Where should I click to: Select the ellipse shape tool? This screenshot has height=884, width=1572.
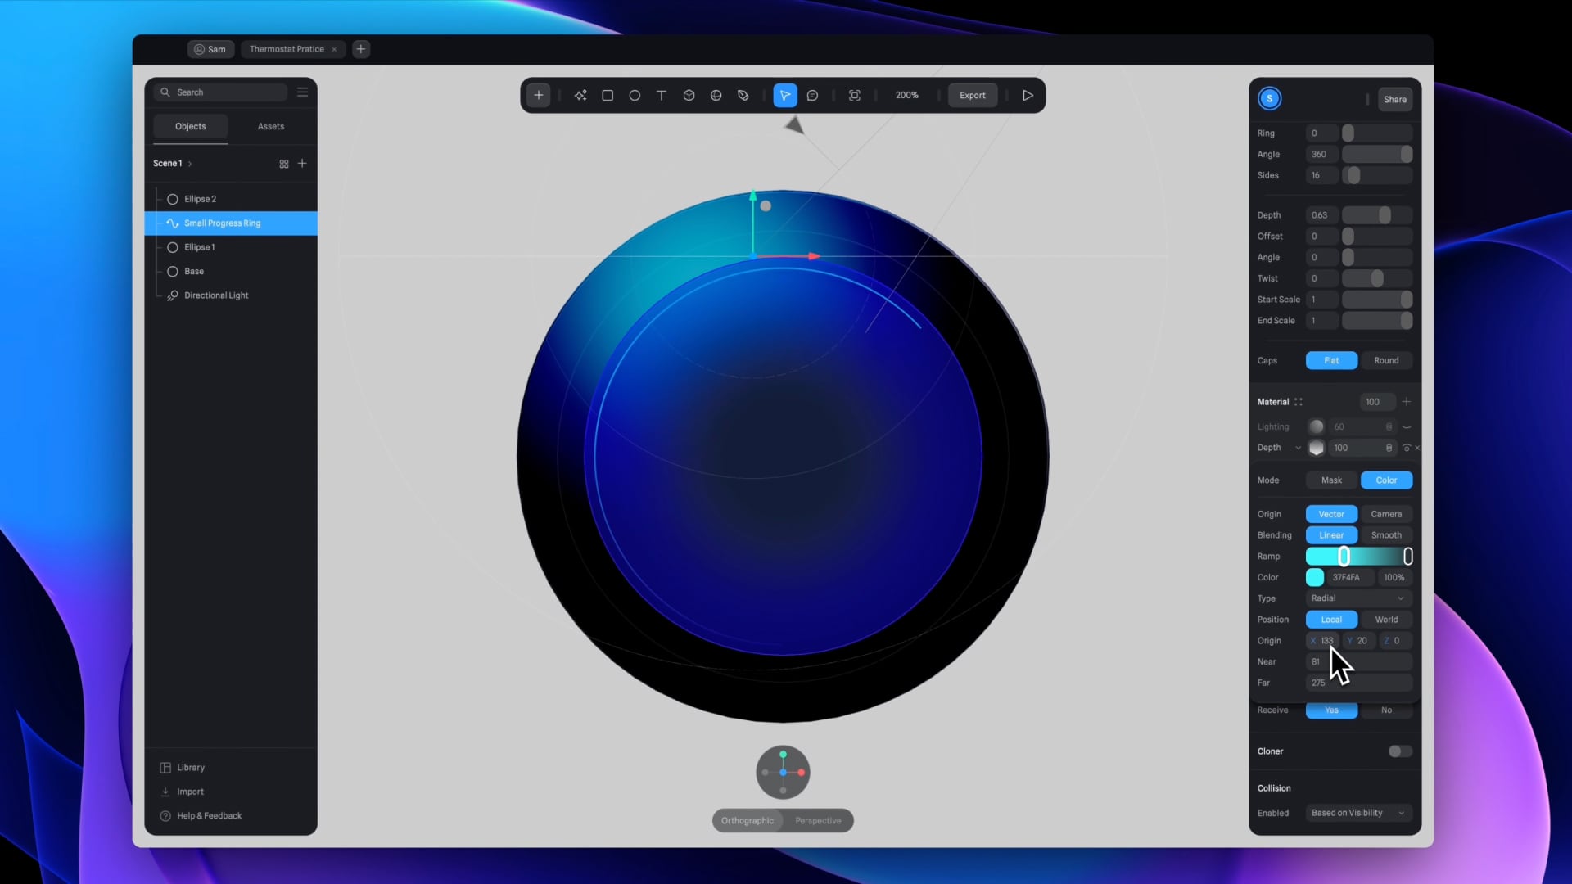[x=635, y=96]
